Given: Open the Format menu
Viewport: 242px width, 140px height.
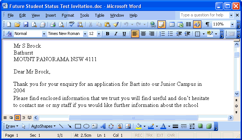Looking at the screenshot, I should tap(68, 15).
